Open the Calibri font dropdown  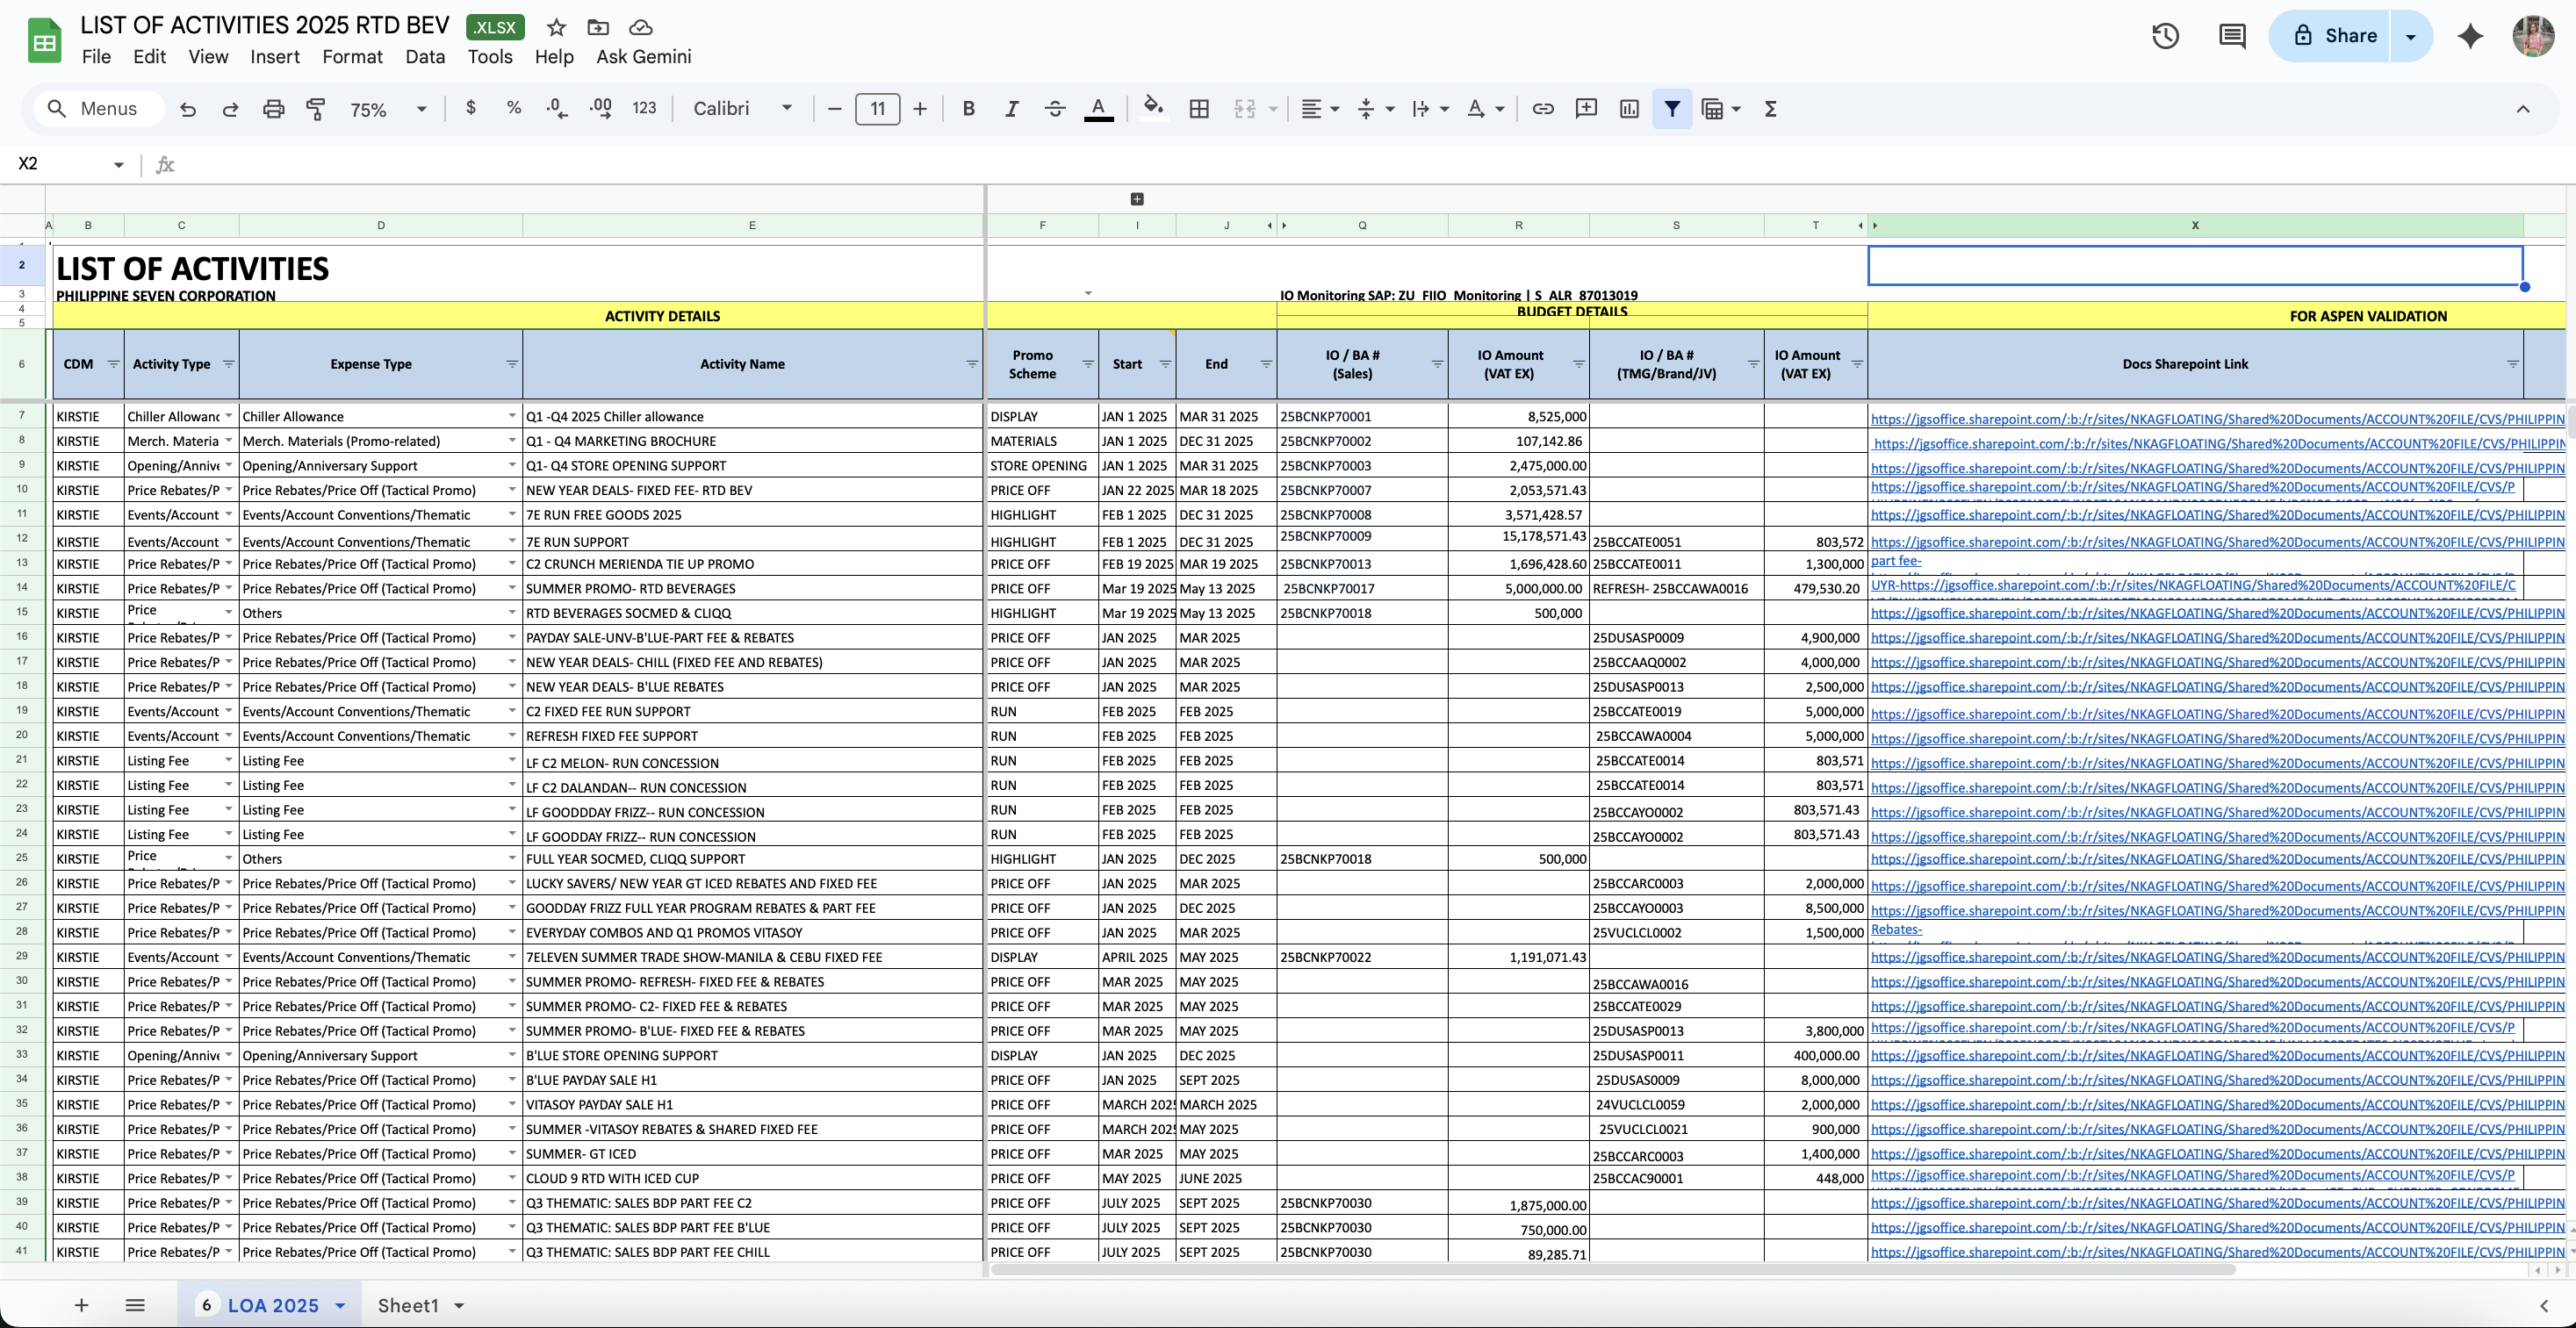(743, 109)
